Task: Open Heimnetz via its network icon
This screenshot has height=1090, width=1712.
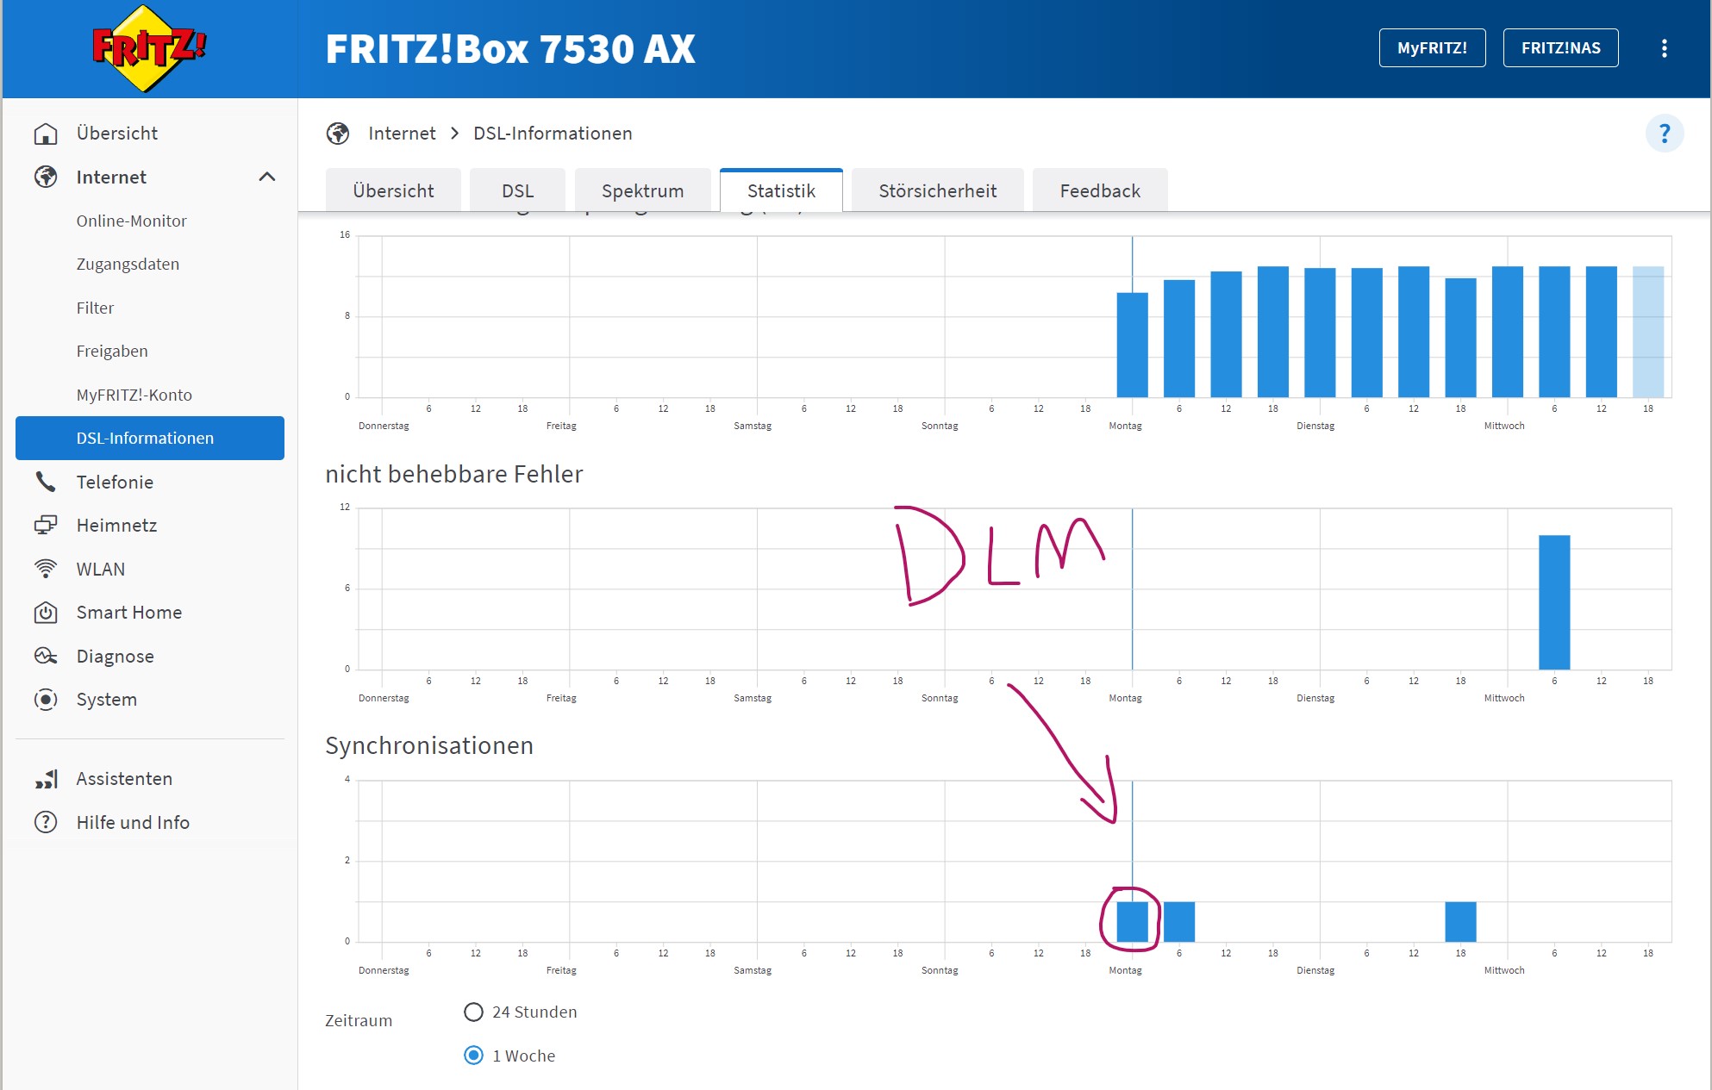Action: point(46,525)
